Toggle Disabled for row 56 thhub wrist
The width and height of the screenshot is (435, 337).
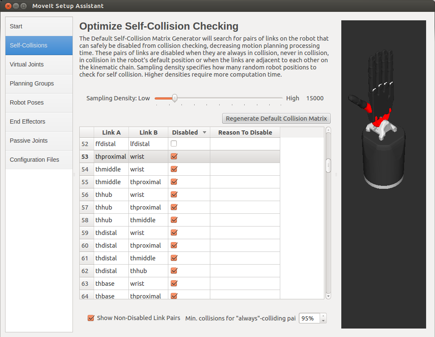click(174, 195)
